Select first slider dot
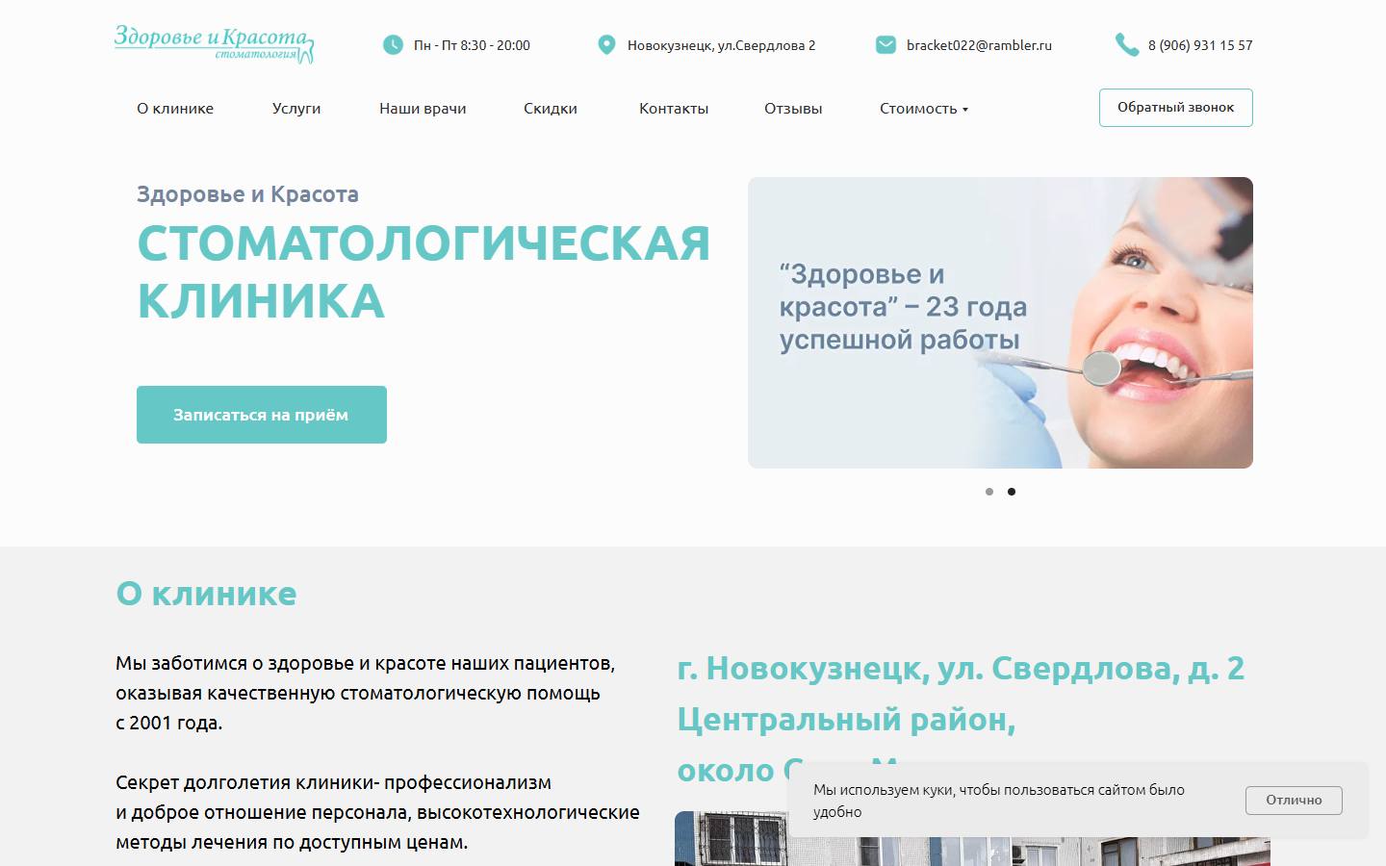 click(x=989, y=492)
